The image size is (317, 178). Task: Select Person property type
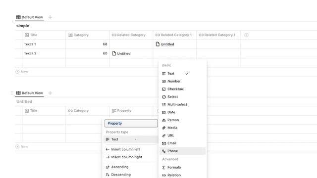[x=183, y=120]
